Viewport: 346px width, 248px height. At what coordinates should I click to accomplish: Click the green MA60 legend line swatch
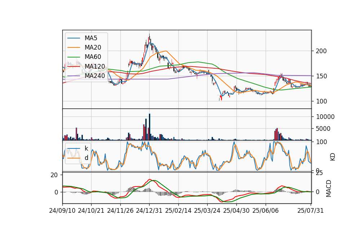click(x=74, y=57)
